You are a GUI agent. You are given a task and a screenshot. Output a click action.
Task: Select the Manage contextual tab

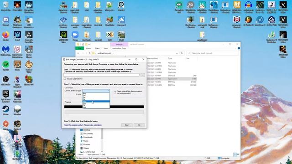[x=119, y=45]
